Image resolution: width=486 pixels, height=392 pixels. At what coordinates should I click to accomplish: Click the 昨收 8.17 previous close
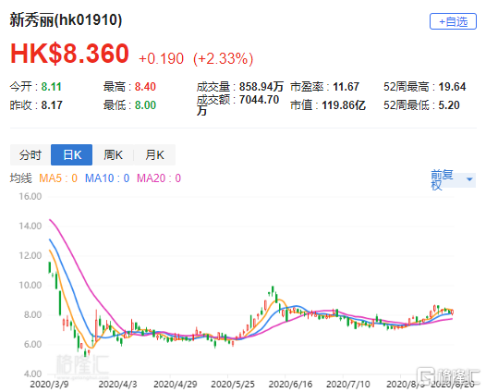pyautogui.click(x=36, y=105)
